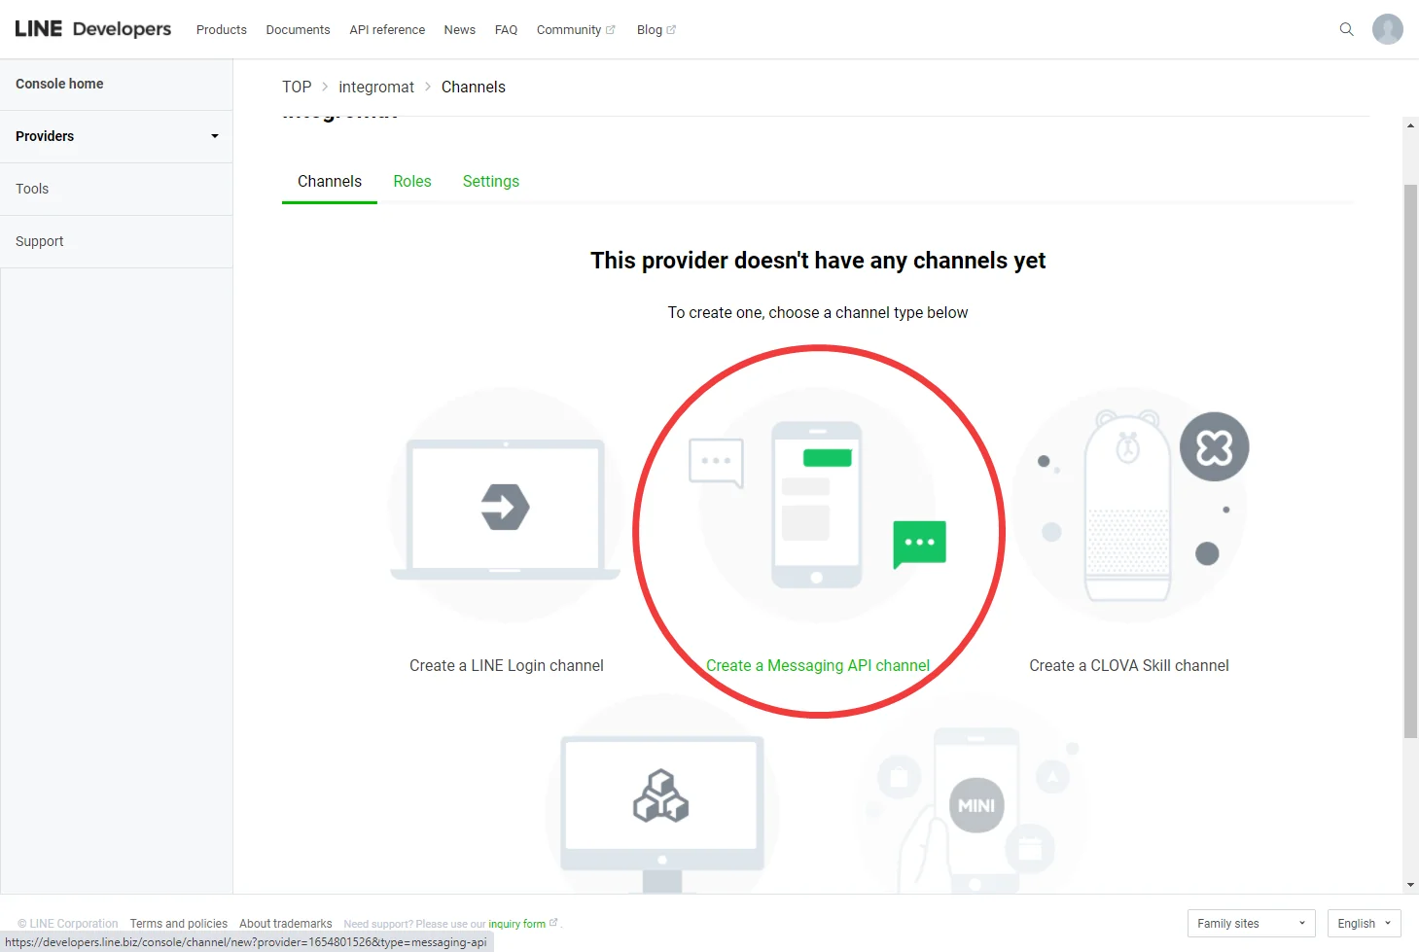Click Create a Messaging API channel
This screenshot has width=1419, height=952.
click(818, 666)
